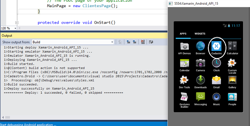Collapse the OnStart method outline

17,23
